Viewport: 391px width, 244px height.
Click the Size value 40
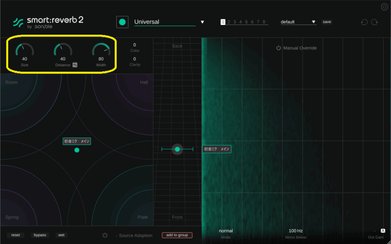coord(24,59)
